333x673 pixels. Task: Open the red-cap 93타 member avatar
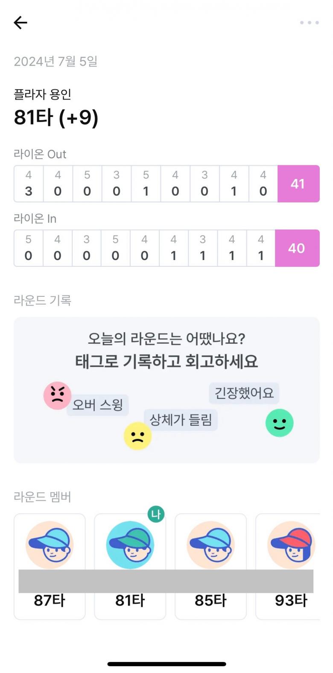point(291,545)
